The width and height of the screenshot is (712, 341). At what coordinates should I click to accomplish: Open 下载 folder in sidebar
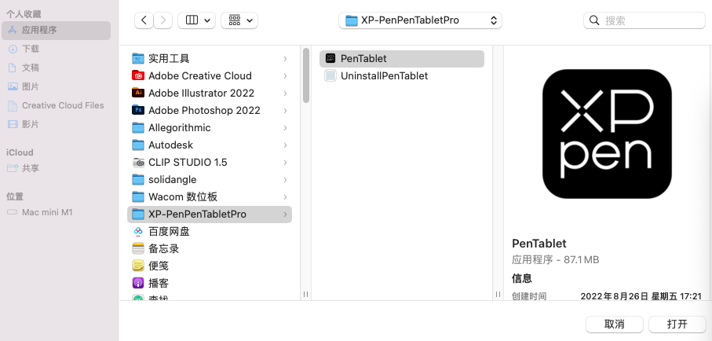coord(56,49)
